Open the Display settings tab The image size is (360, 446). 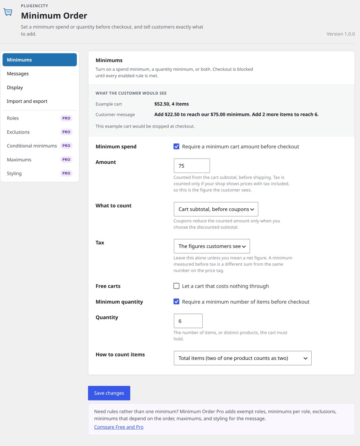coord(40,87)
